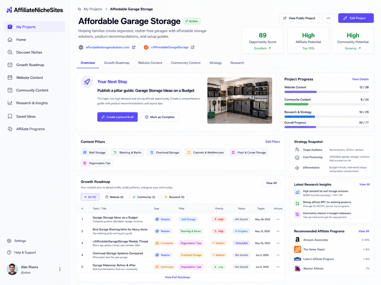Click the shelving EPC insight icon
The image size is (381, 285).
tap(297, 203)
